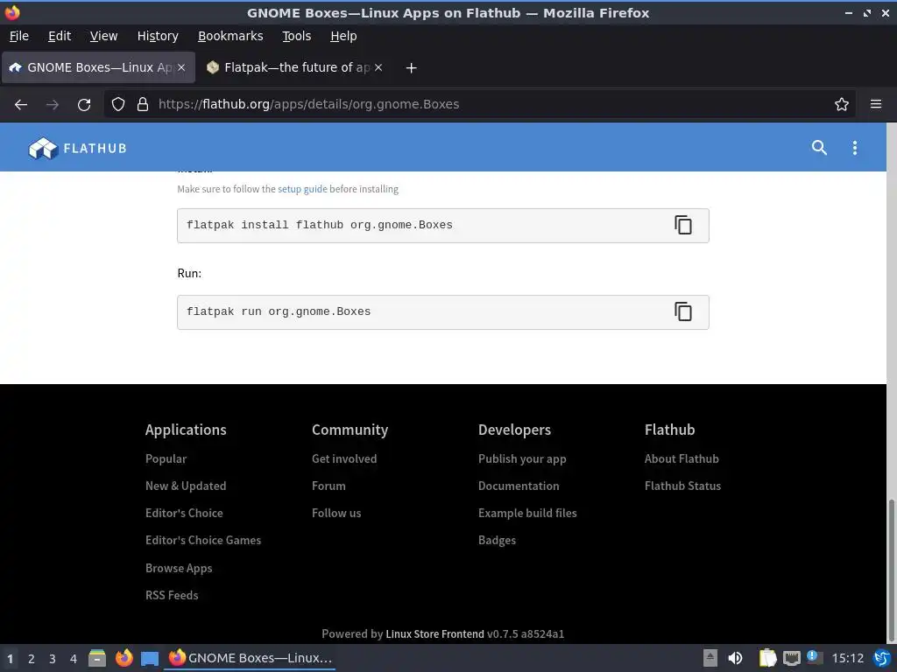Click the Flathub logo
This screenshot has height=672, width=897.
[x=77, y=148]
